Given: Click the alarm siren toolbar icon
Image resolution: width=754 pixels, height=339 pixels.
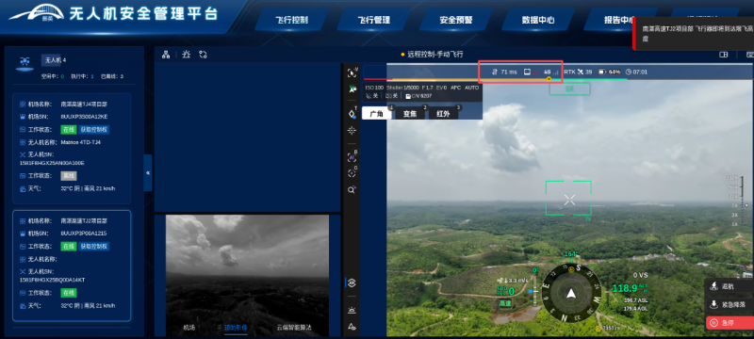Looking at the screenshot, I should (x=186, y=55).
